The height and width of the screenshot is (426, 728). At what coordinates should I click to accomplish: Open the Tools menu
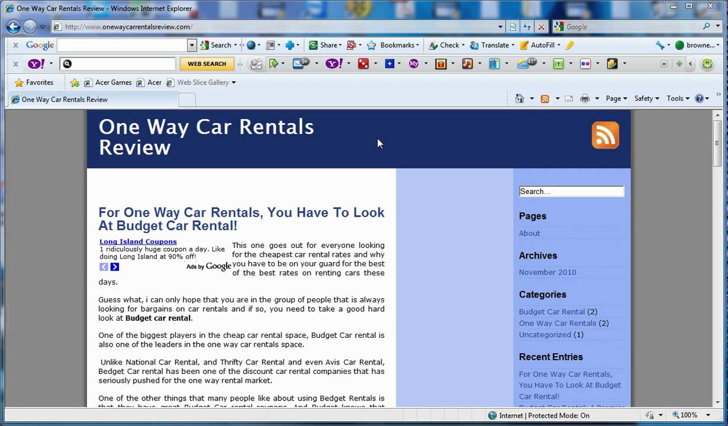point(678,98)
